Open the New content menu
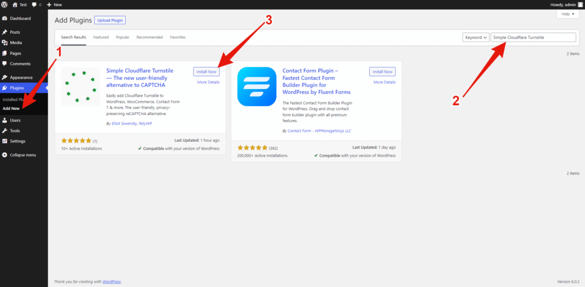The height and width of the screenshot is (287, 585). pos(54,5)
